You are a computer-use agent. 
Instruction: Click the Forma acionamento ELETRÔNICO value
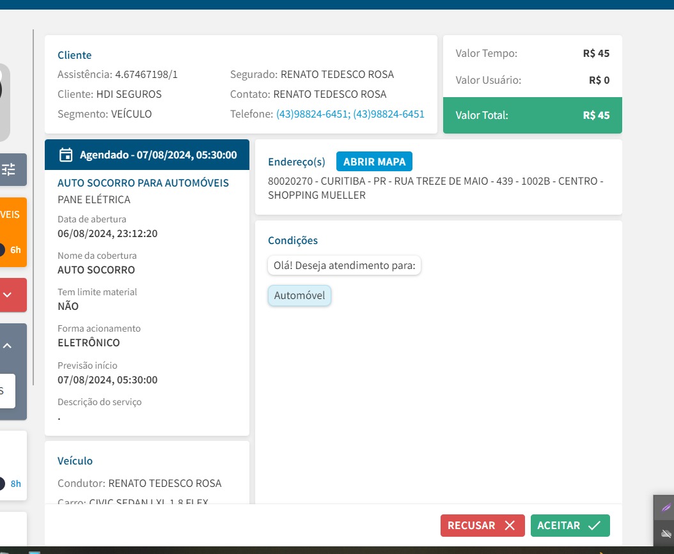click(x=88, y=342)
